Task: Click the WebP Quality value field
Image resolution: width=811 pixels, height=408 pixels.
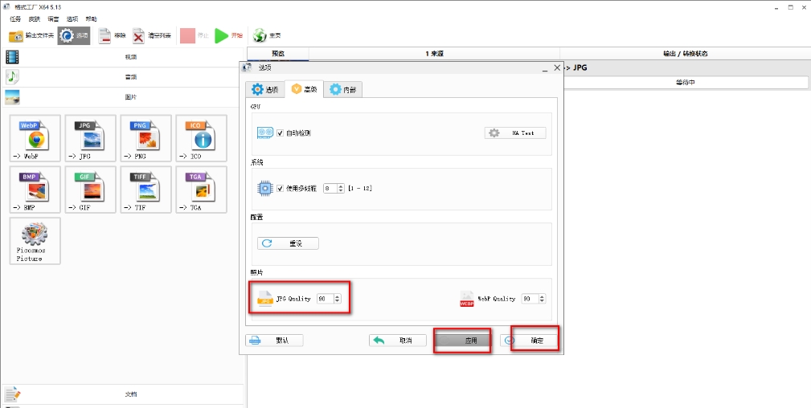Action: coord(529,299)
